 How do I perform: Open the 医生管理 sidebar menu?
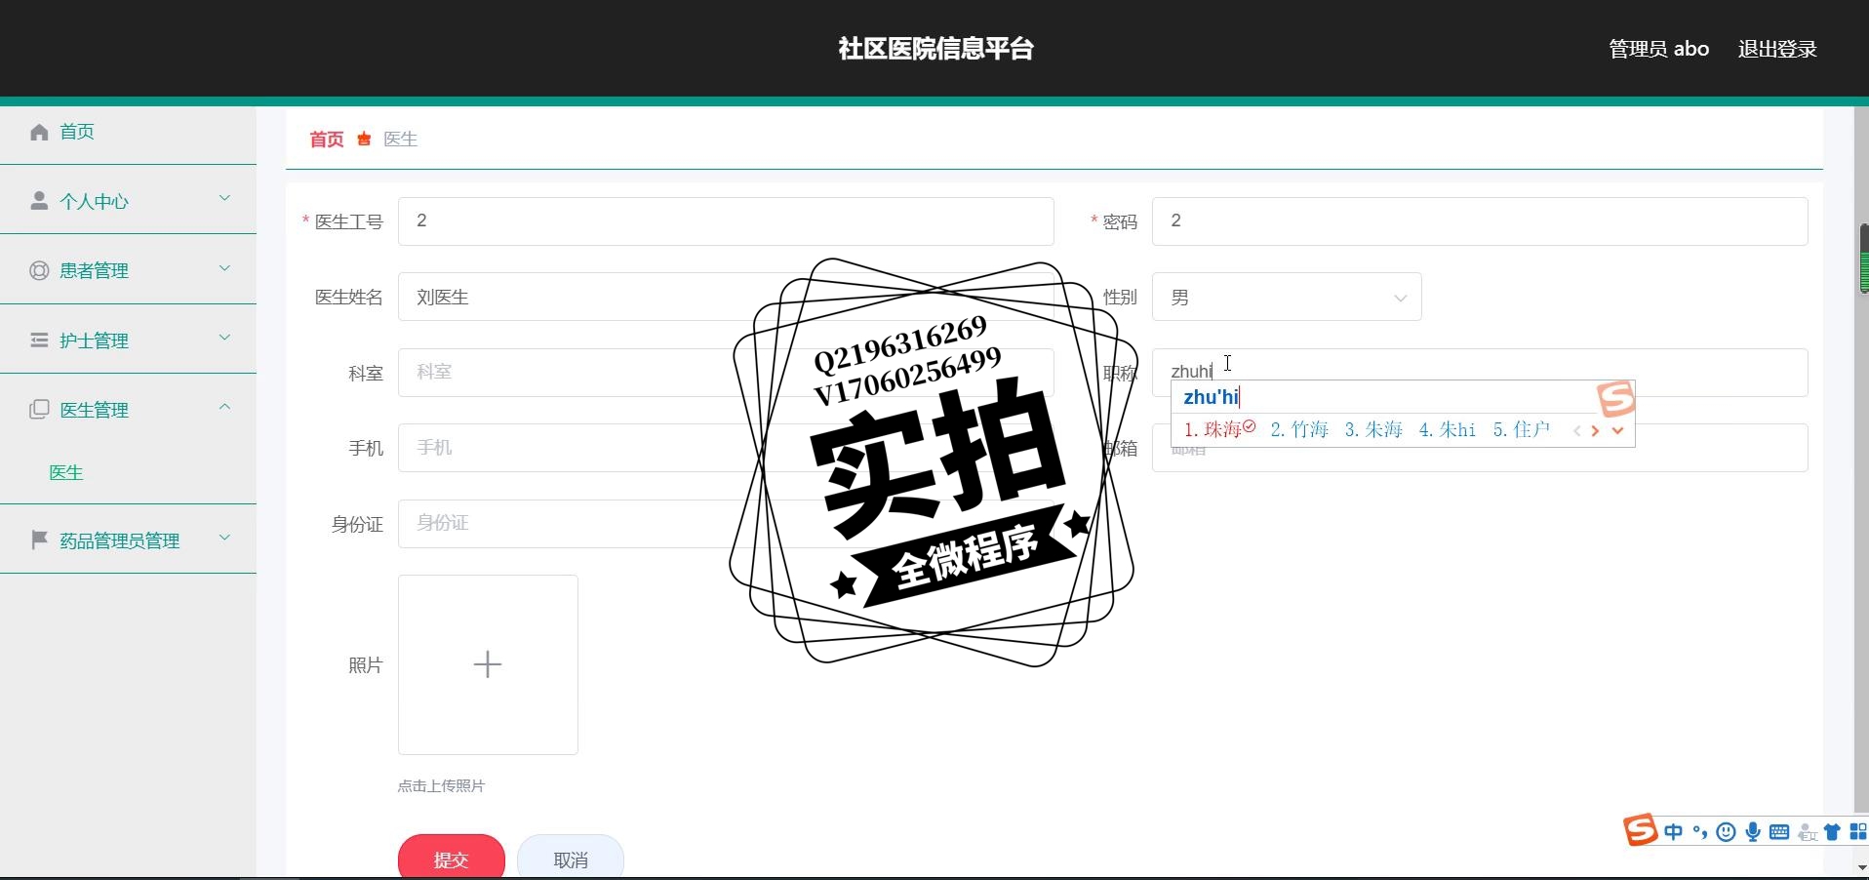pos(128,410)
